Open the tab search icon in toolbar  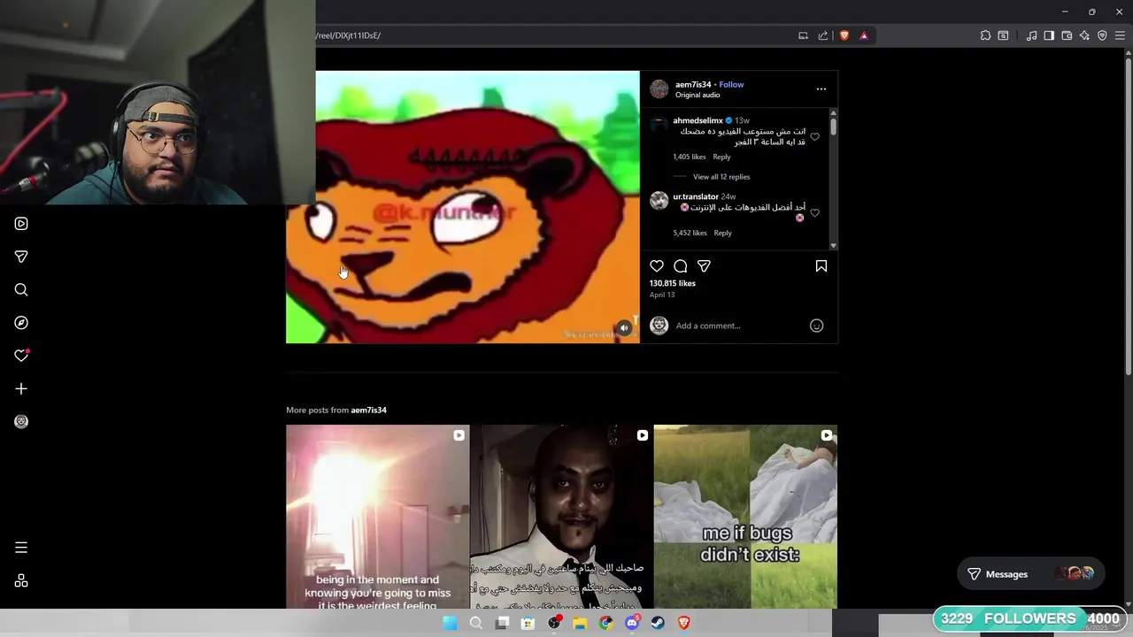point(1003,35)
